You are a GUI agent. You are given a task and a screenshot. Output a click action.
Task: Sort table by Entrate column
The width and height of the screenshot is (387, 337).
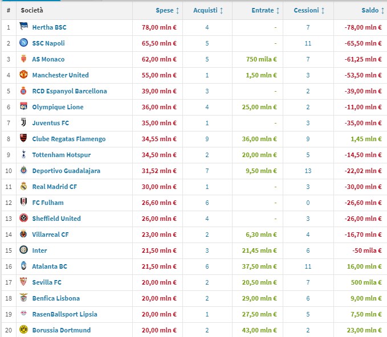[265, 10]
